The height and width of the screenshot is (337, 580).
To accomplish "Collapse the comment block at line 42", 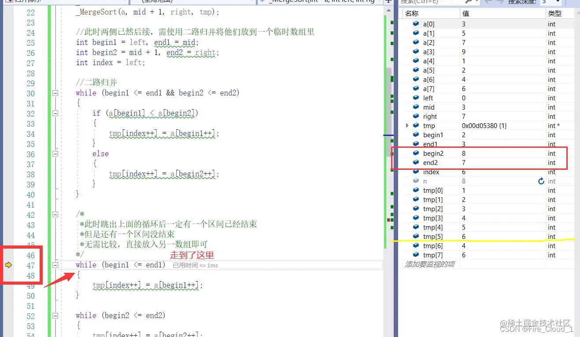I will 55,215.
